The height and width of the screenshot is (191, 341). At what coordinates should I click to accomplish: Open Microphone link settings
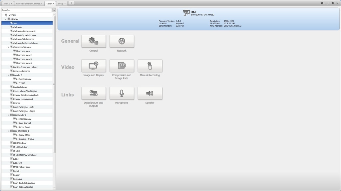tap(122, 94)
